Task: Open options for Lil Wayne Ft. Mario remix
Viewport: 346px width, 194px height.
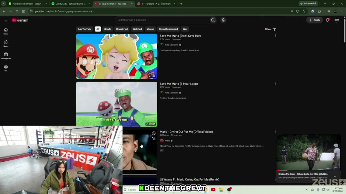Action: 275,179
